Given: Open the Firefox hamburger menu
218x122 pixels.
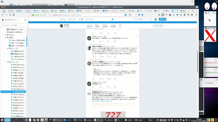Looking at the screenshot, I should click(196, 15).
